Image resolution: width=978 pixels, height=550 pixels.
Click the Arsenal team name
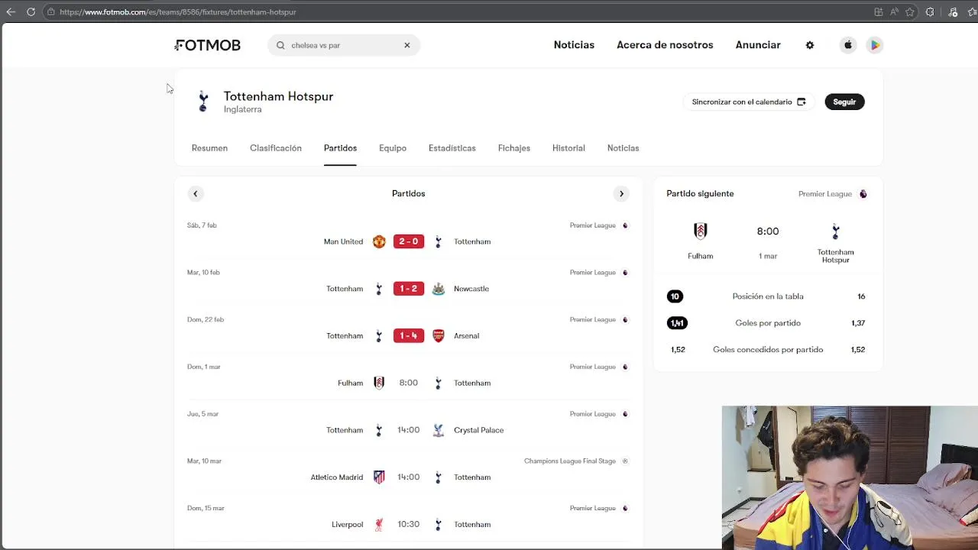[466, 335]
